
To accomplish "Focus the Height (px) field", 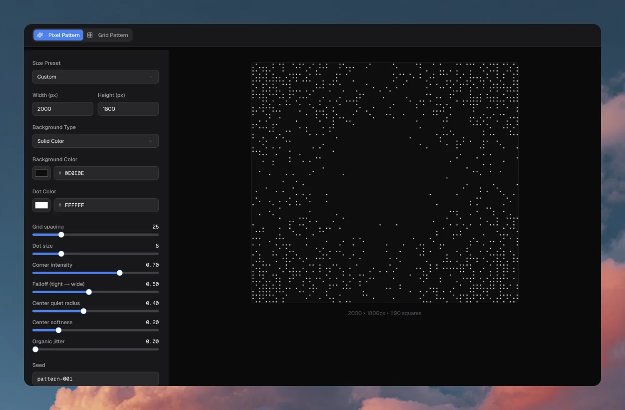I will pos(128,109).
